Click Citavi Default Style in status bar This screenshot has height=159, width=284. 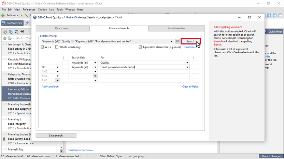111,156
